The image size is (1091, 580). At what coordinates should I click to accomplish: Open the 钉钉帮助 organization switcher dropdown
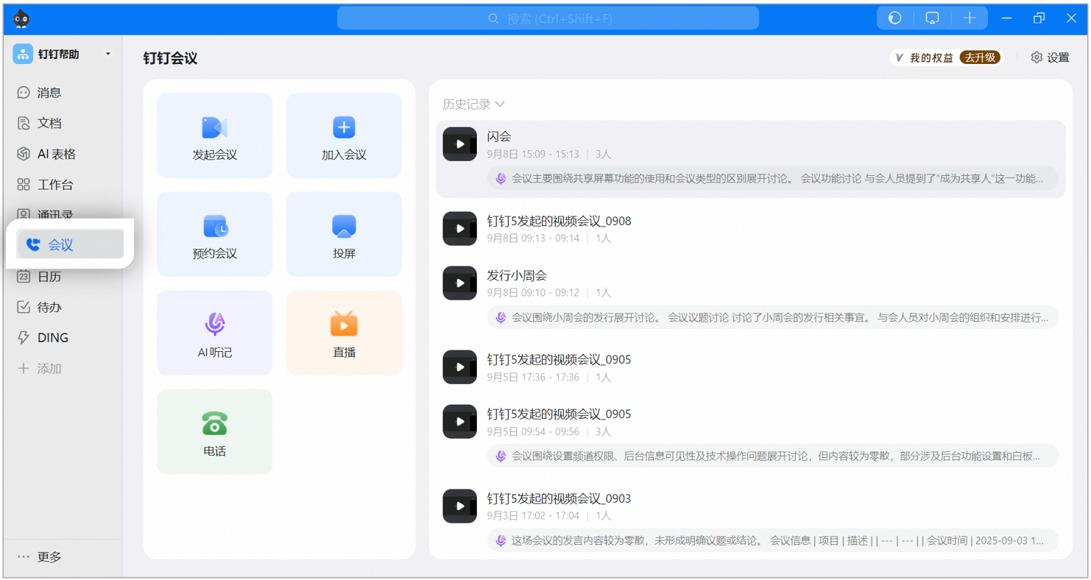[x=107, y=54]
